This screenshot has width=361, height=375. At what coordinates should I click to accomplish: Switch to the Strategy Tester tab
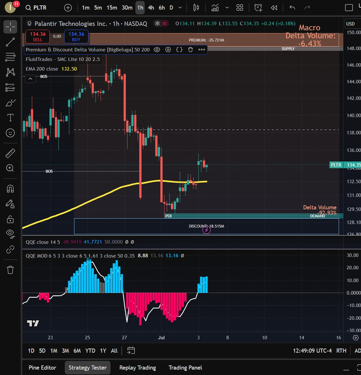(87, 367)
